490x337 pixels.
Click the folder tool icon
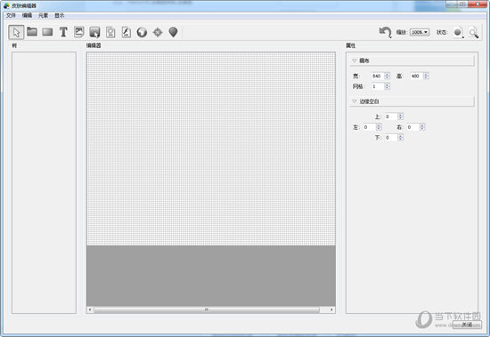coord(32,31)
